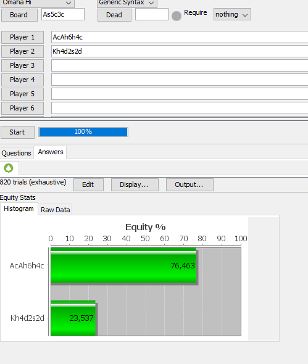The image size is (308, 364).
Task: Click the AcAh6h4c equity bar
Action: [123, 265]
